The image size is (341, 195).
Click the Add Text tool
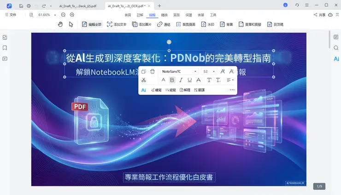(x=117, y=24)
